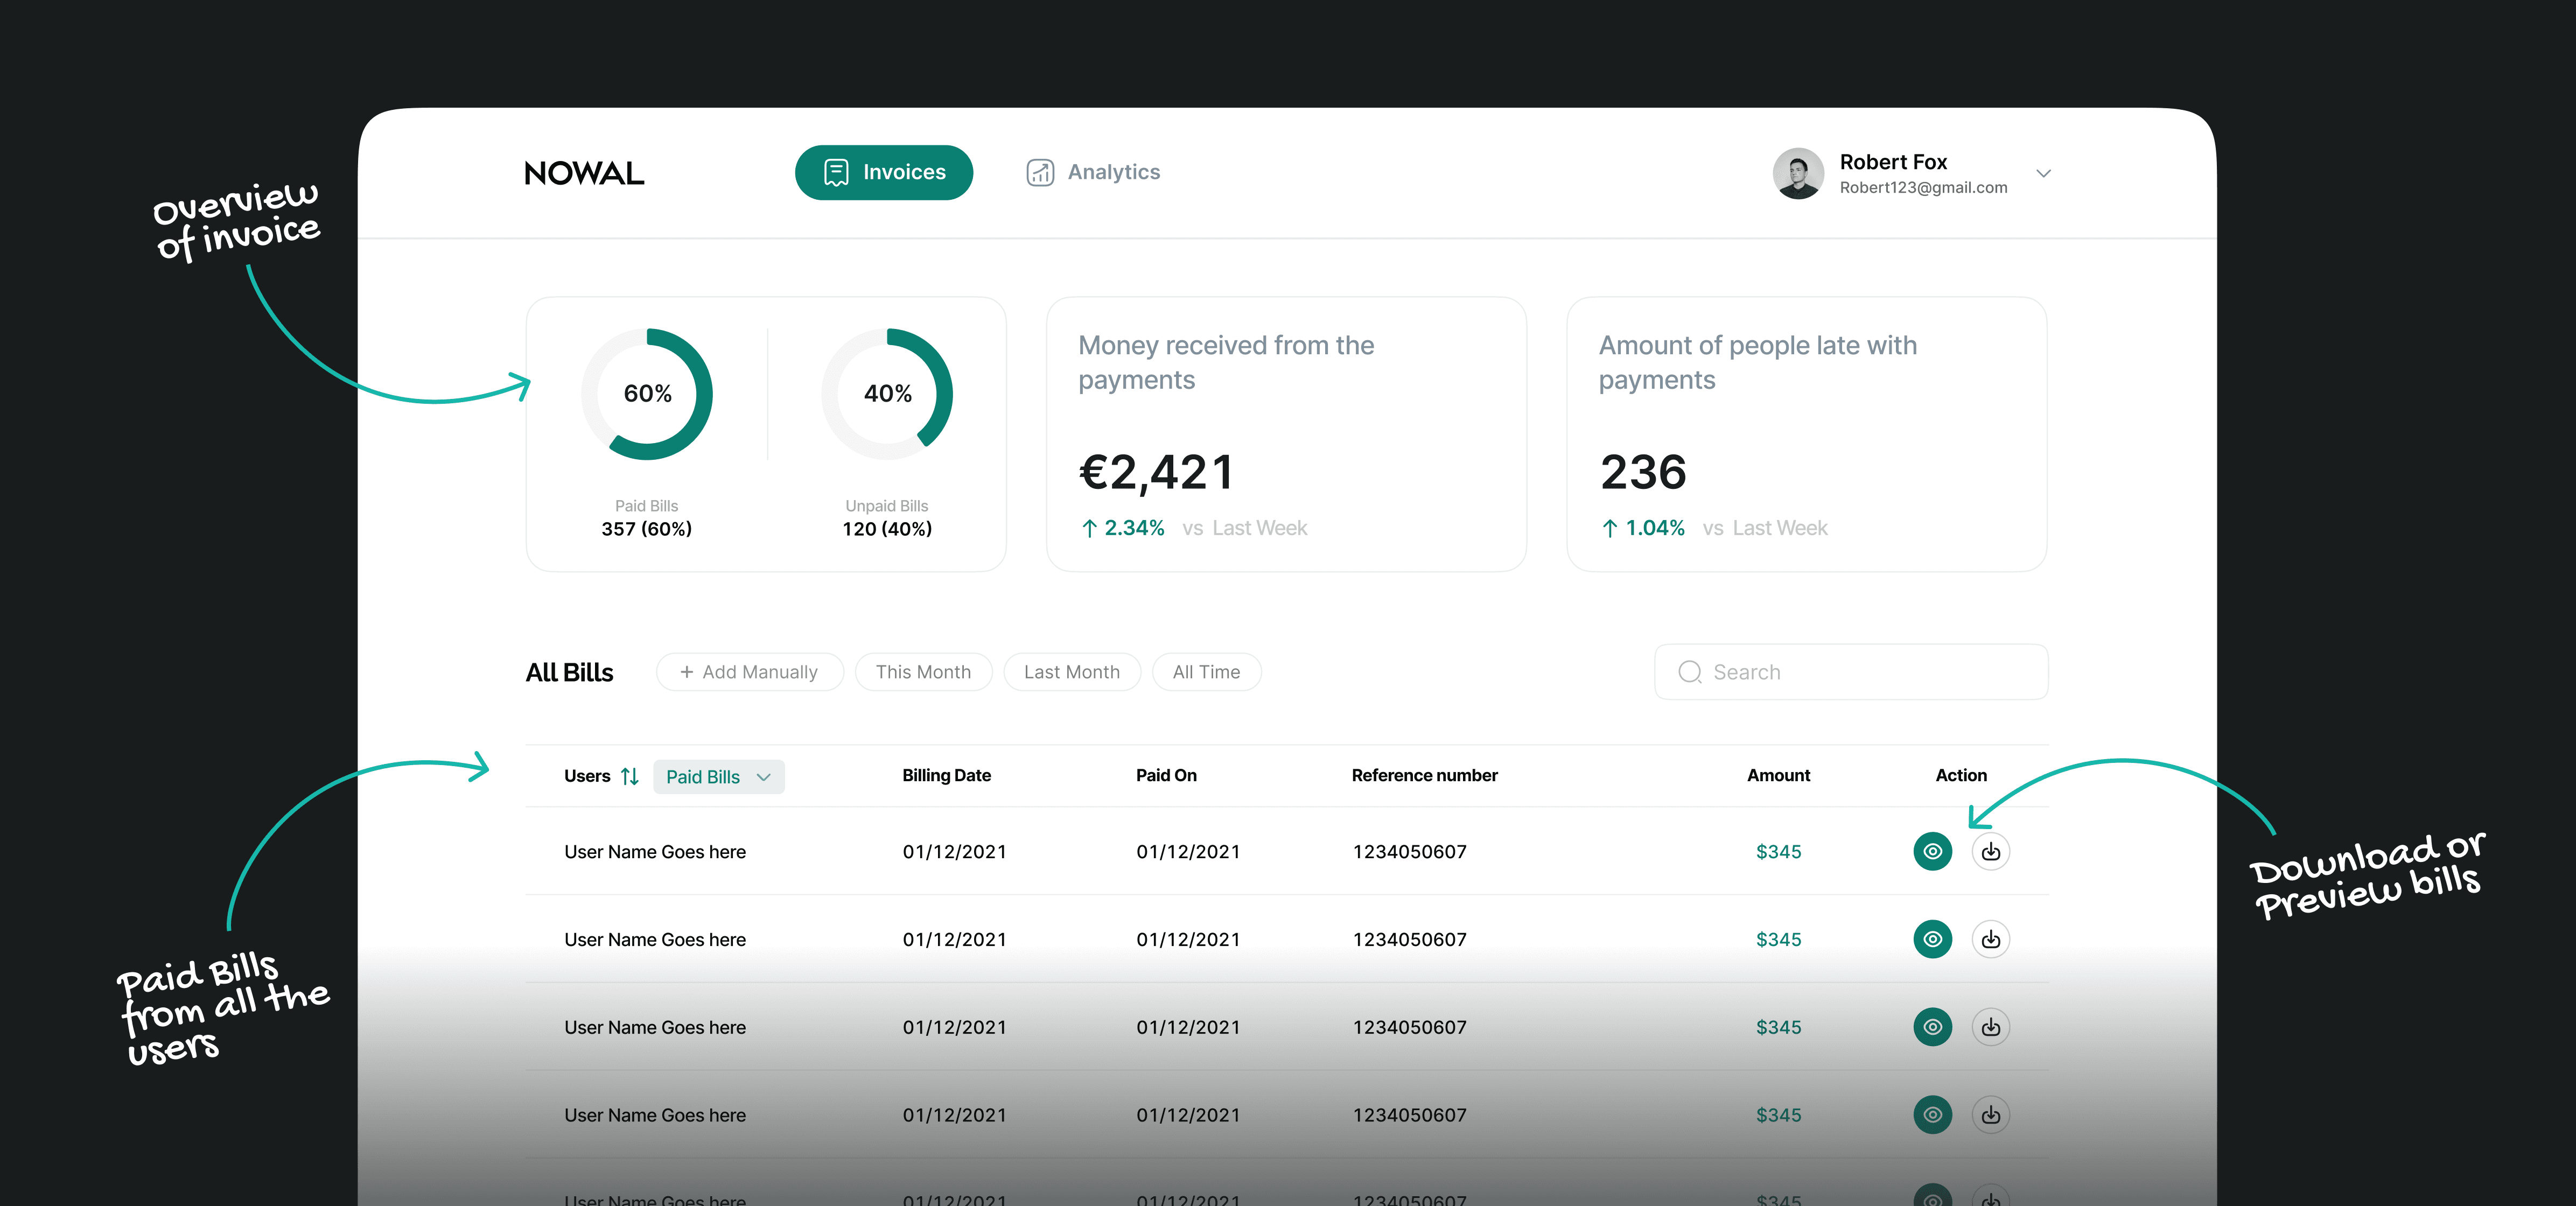Click the 120 (40%) Unpaid Bills figure
The width and height of the screenshot is (2576, 1206).
click(x=887, y=529)
